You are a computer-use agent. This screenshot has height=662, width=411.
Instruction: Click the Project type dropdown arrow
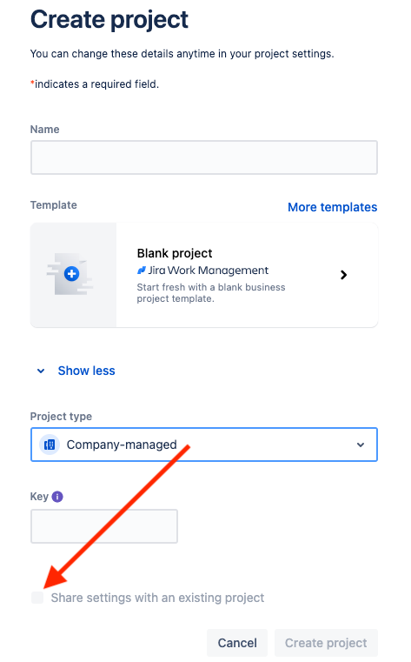coord(361,445)
